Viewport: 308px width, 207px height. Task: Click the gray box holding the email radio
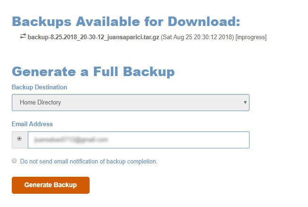point(20,140)
